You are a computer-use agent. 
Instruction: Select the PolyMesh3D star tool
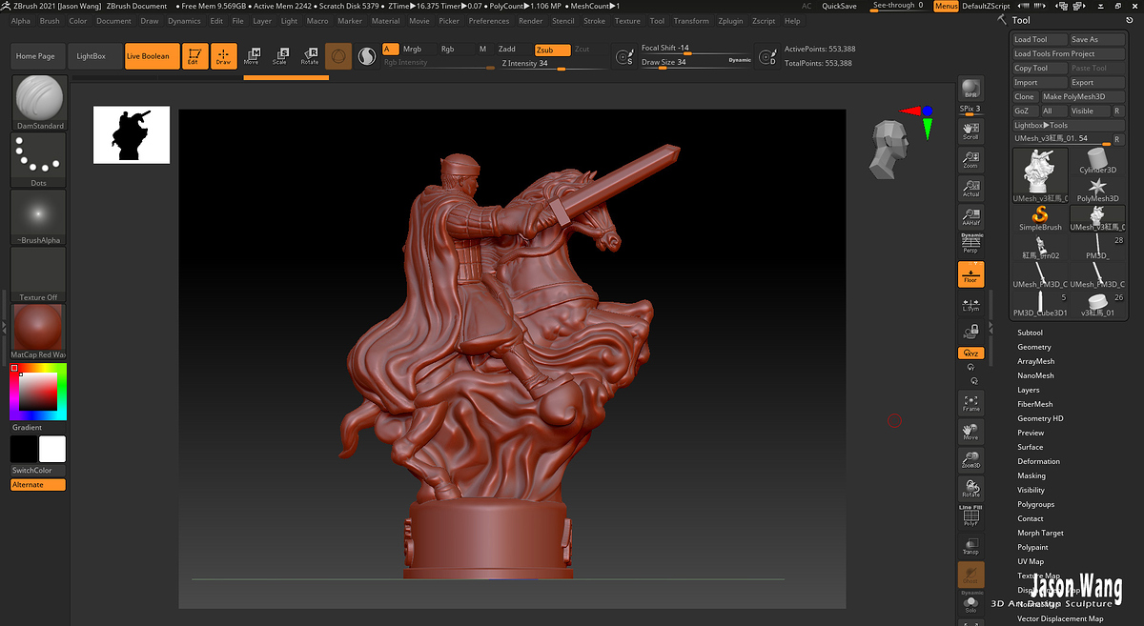1097,189
